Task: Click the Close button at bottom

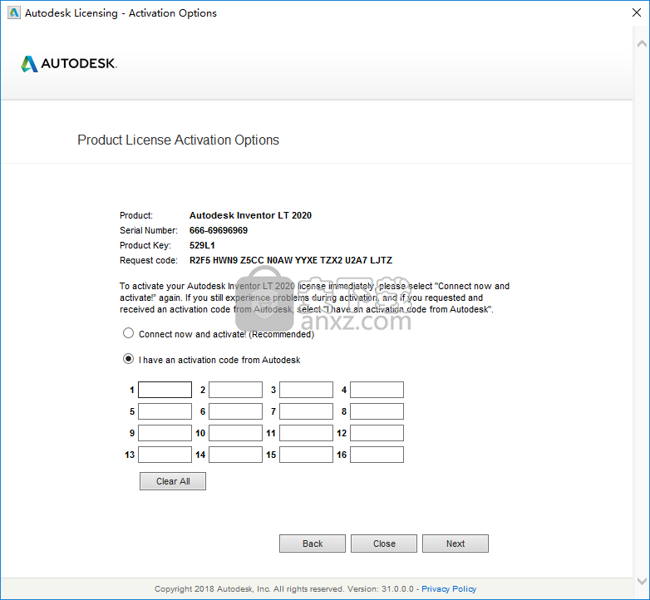Action: point(384,543)
